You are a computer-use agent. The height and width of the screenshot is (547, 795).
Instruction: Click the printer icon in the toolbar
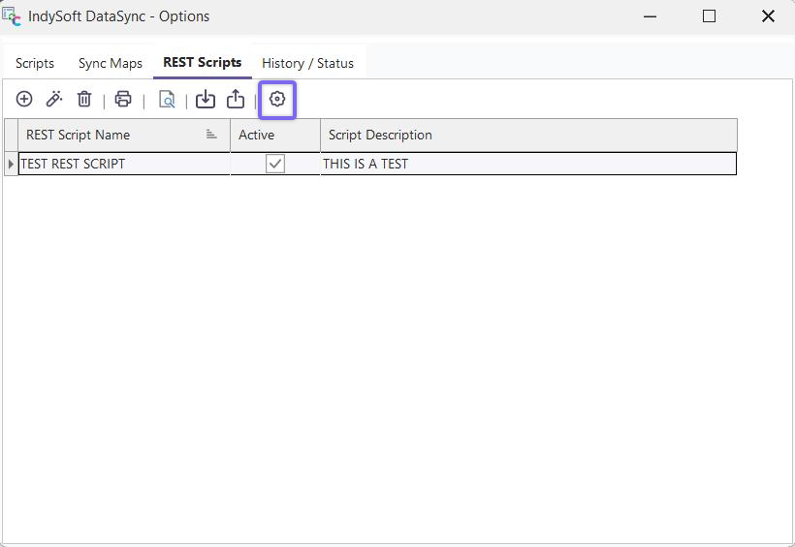pos(123,99)
